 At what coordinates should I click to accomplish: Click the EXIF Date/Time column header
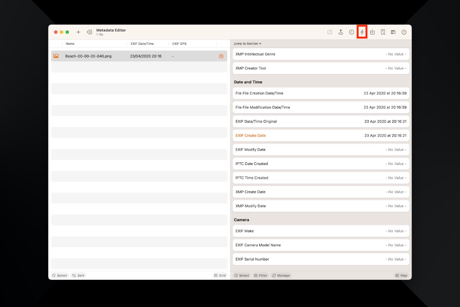pyautogui.click(x=142, y=44)
